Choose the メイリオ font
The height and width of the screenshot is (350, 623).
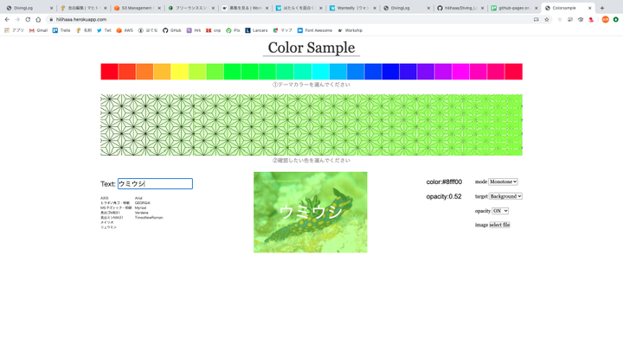(107, 222)
